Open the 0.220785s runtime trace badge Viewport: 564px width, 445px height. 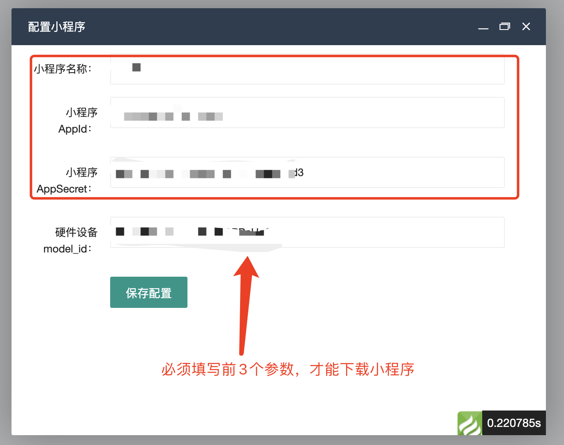click(514, 423)
